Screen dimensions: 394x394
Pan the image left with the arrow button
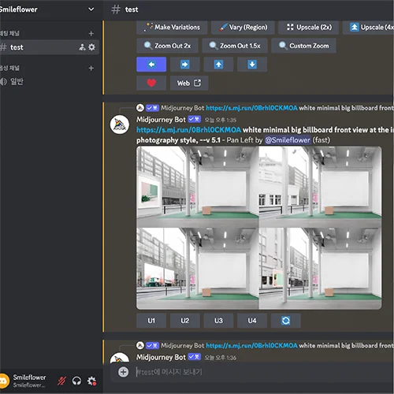(151, 65)
